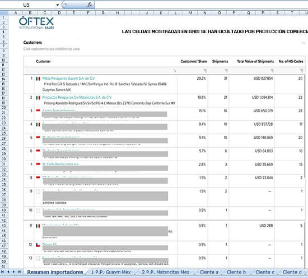Go to next sheet navigation arrow

(13, 272)
